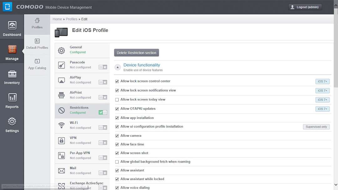Uncheck Allow face time
The image size is (338, 190).
tap(117, 144)
